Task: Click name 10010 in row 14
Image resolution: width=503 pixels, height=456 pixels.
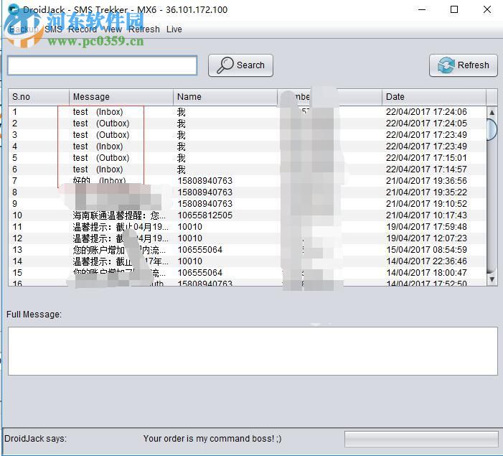Action: 190,261
